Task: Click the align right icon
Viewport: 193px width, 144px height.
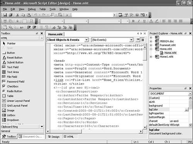Action: [175, 21]
